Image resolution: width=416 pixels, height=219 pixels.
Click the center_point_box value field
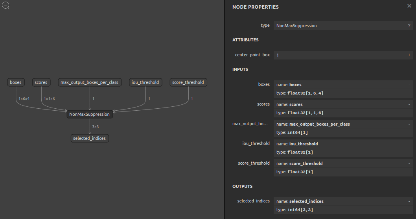click(338, 55)
